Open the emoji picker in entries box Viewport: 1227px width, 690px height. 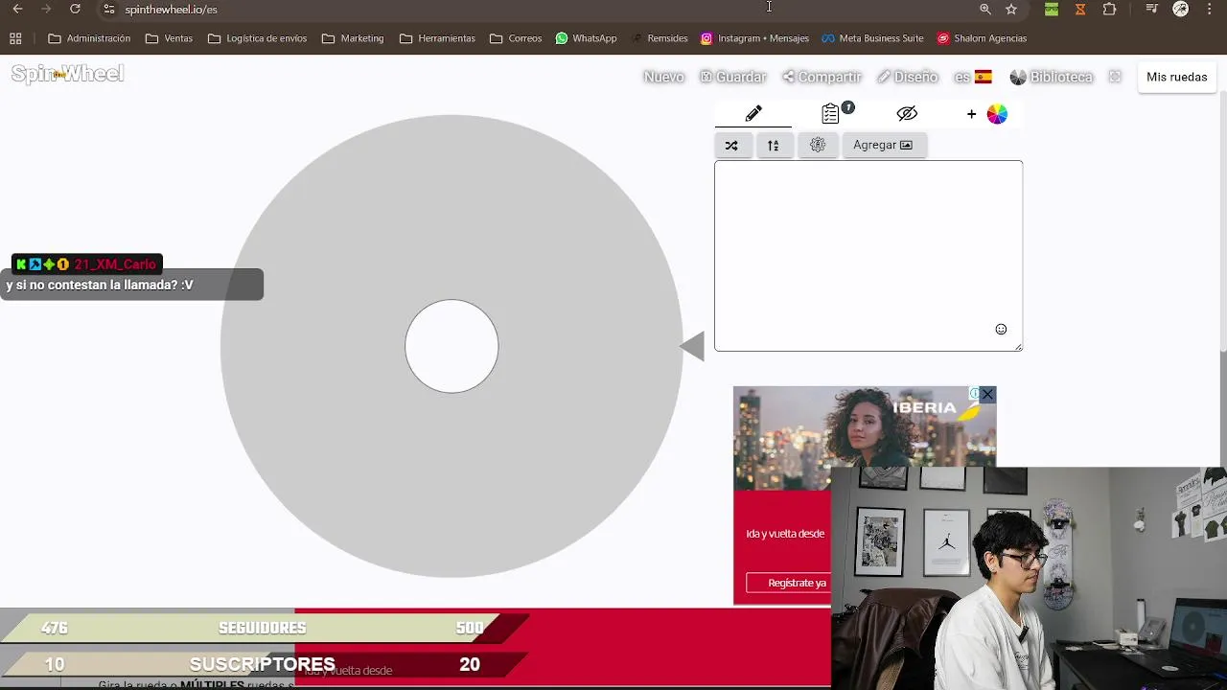pyautogui.click(x=1001, y=330)
